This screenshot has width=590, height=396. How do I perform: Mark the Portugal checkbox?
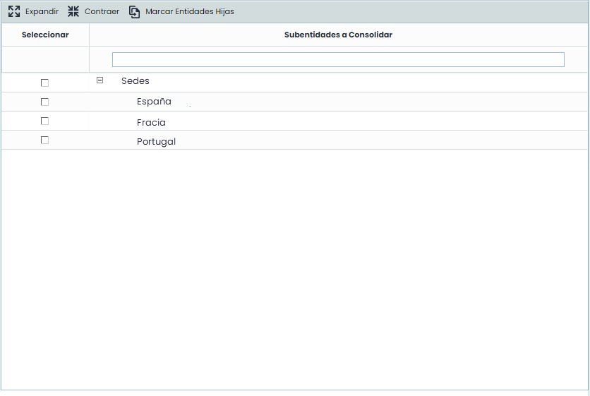click(x=44, y=140)
